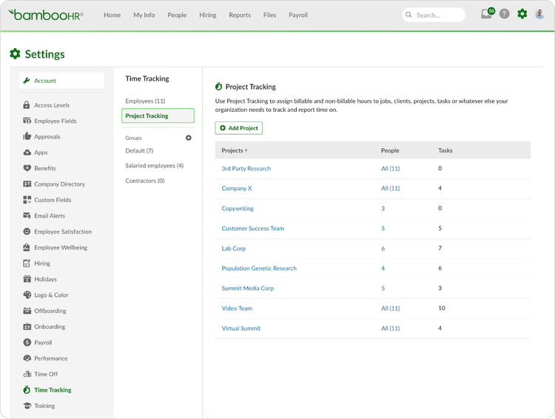Screen dimensions: 555x419
Task: Click the Employee Wellbeing icon
Action: [x=27, y=247]
